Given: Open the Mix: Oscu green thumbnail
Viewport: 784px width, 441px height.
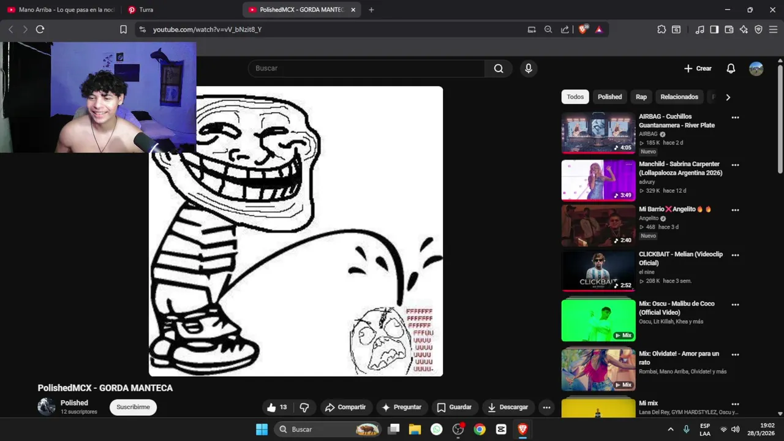Looking at the screenshot, I should point(598,320).
